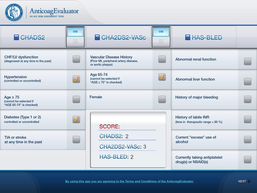Select the HAS-BLED header tab

click(x=204, y=37)
